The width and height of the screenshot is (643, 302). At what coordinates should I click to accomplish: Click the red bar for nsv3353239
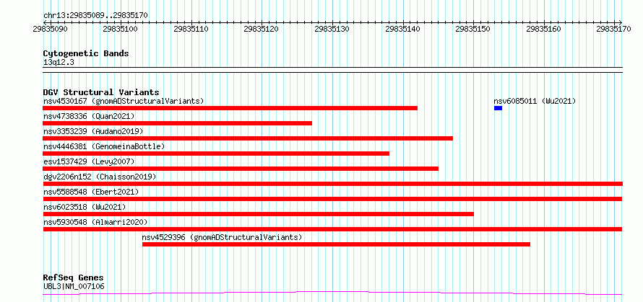[x=248, y=138]
